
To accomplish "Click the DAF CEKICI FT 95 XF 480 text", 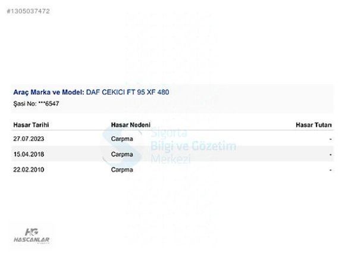I will point(127,92).
